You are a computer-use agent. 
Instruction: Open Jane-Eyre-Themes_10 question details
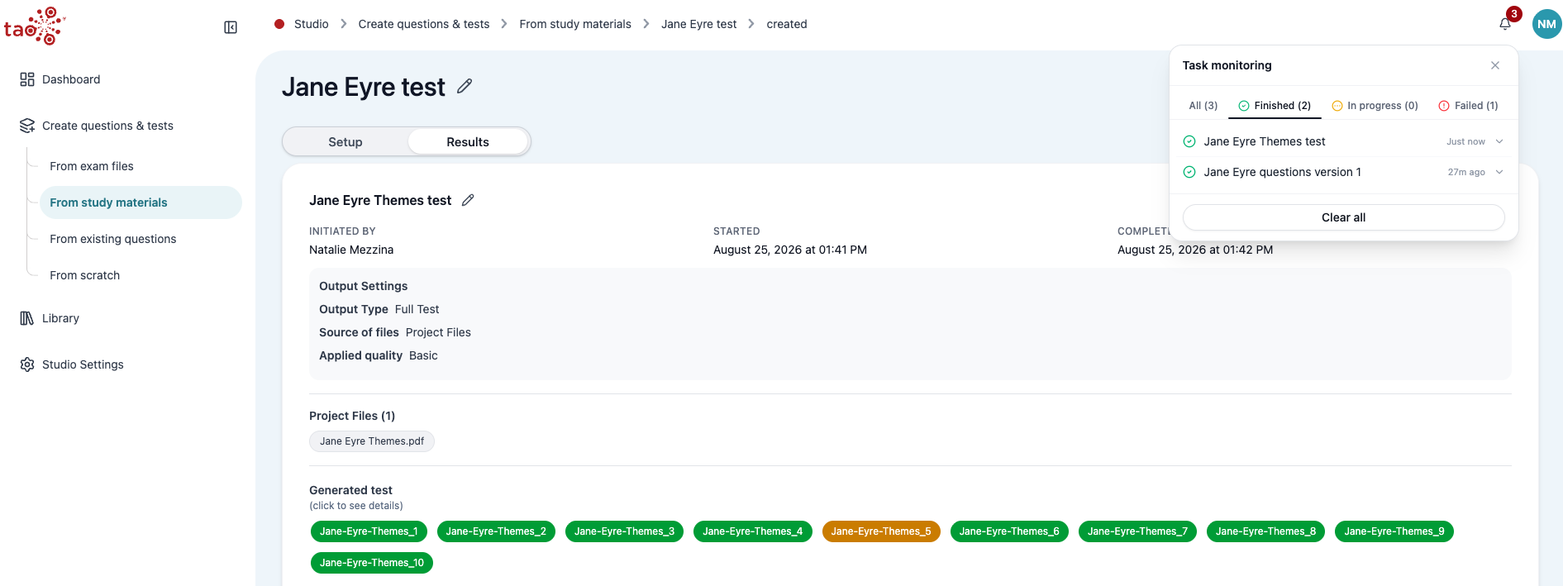point(372,563)
